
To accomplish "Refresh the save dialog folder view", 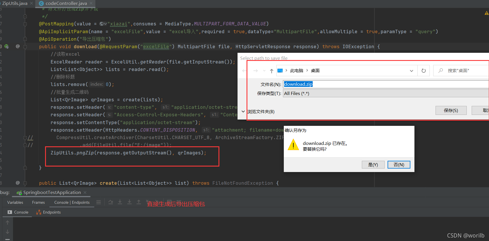I will pos(424,71).
